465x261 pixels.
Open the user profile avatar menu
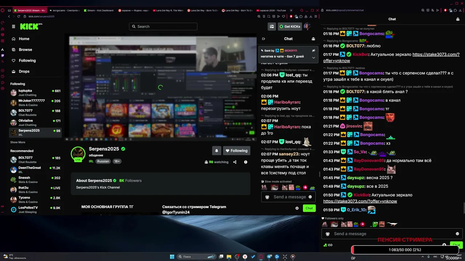tap(307, 26)
